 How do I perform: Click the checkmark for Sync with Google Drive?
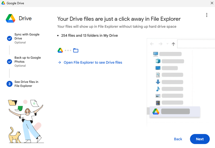pos(9,38)
